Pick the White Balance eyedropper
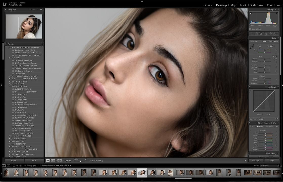This screenshot has height=182, width=283. (252, 47)
